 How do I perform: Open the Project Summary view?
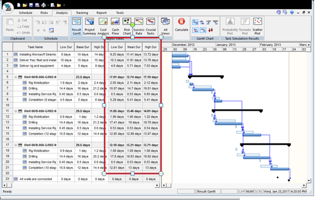tap(89, 26)
